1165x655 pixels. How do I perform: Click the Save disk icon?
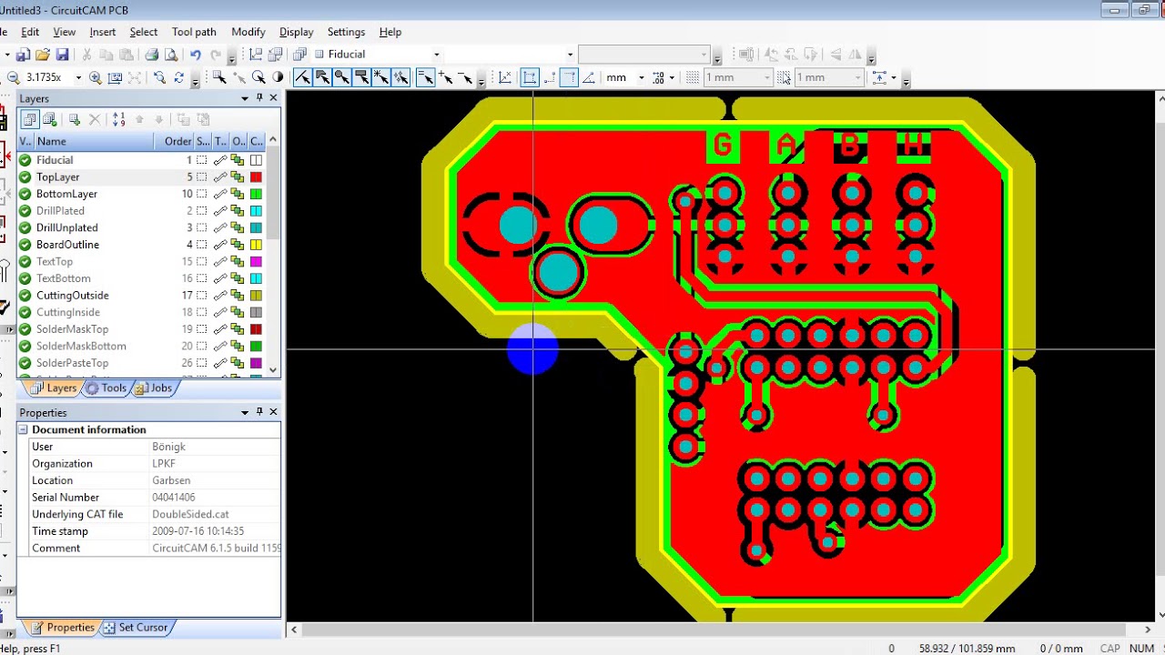click(x=62, y=55)
